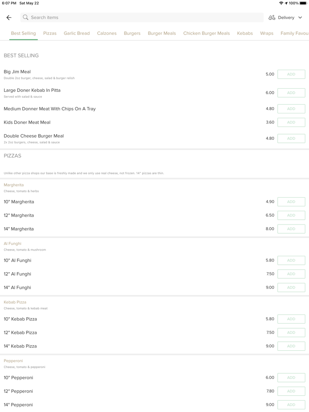The height and width of the screenshot is (412, 309).
Task: Tap the battery status icon
Action: point(303,3)
